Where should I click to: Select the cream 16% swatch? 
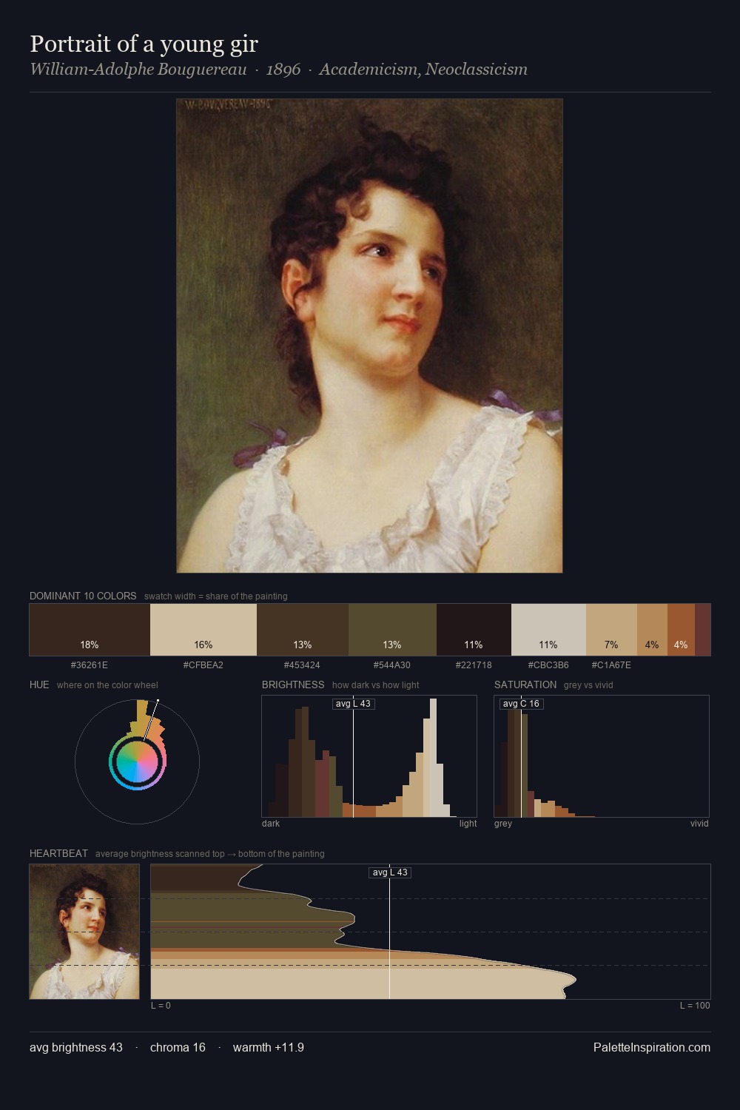point(203,630)
